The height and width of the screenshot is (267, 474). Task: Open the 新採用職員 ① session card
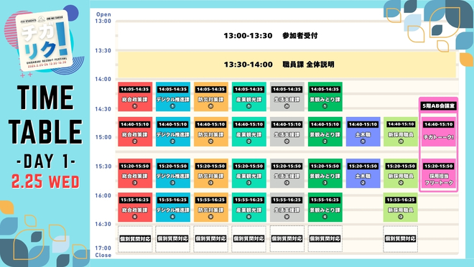coord(401,131)
